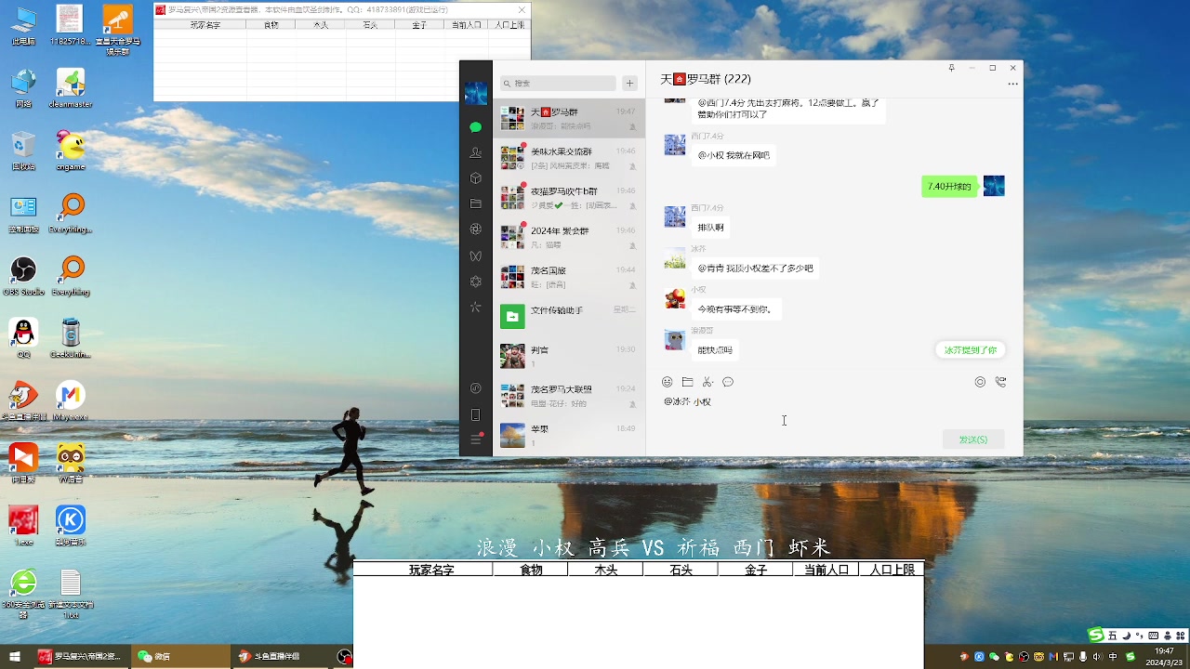Screen dimensions: 1190x669
Task: Switch to 罗马复兴帝国2资源 taskbar button
Action: click(81, 657)
